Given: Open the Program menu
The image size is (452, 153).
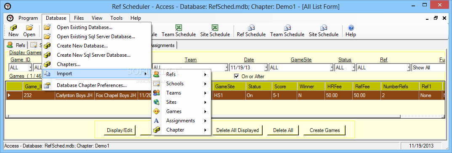Looking at the screenshot, I should [28, 18].
